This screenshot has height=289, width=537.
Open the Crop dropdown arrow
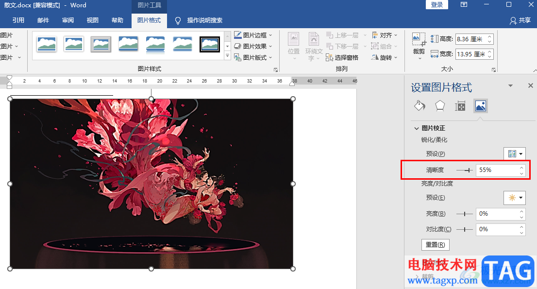(x=420, y=59)
